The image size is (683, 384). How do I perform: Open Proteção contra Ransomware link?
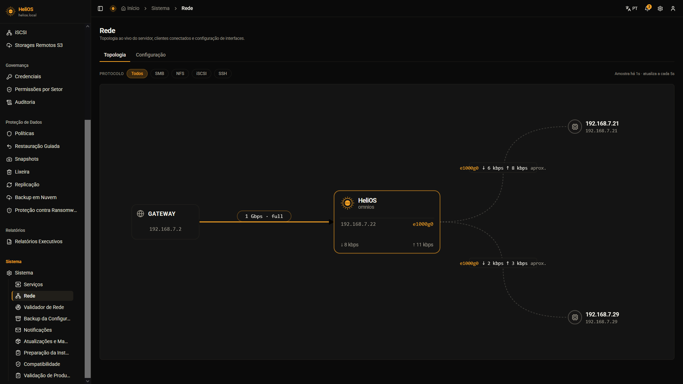click(42, 210)
